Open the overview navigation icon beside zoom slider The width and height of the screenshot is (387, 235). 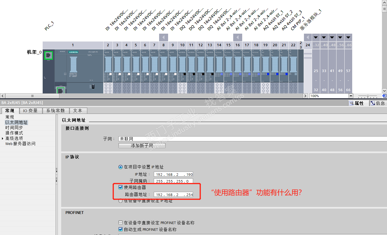point(384,96)
